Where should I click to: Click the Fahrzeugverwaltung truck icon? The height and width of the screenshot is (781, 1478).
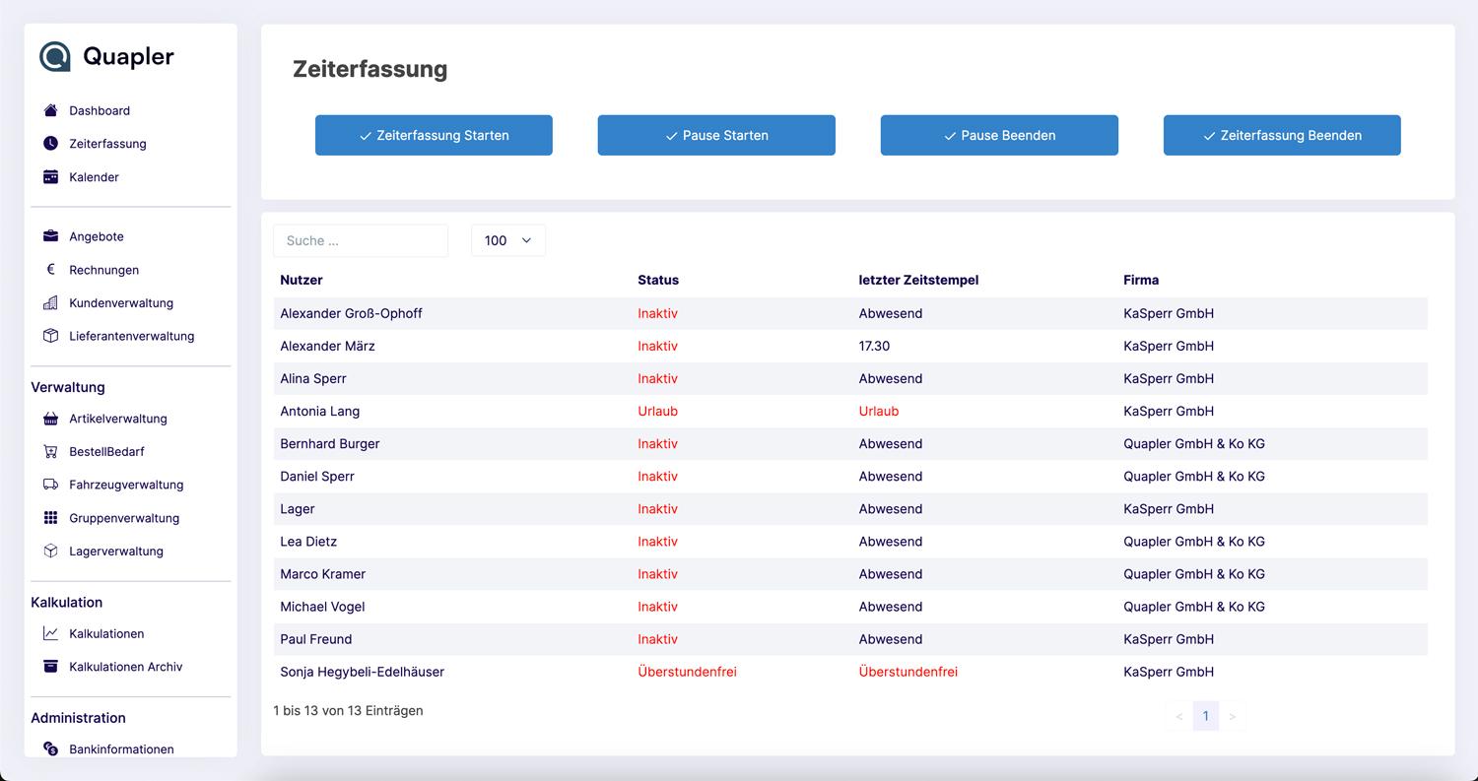point(51,485)
